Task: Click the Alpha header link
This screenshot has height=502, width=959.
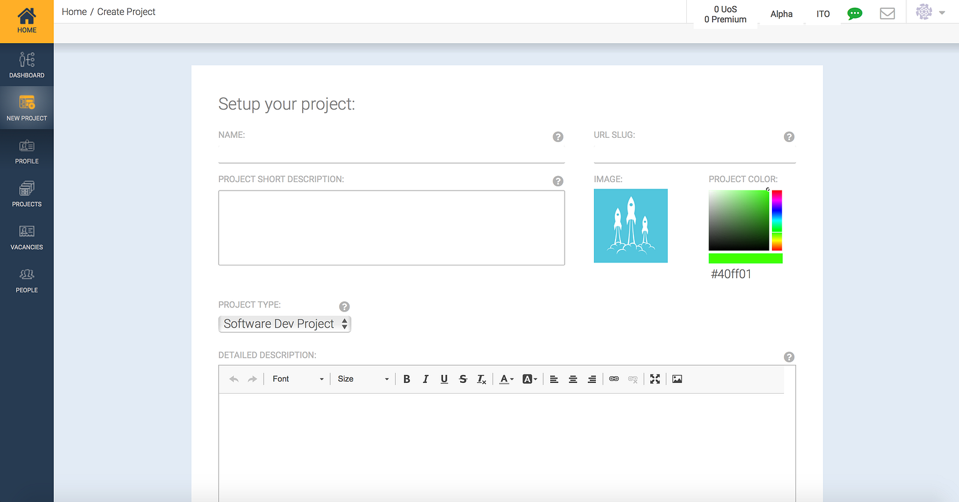Action: tap(782, 14)
